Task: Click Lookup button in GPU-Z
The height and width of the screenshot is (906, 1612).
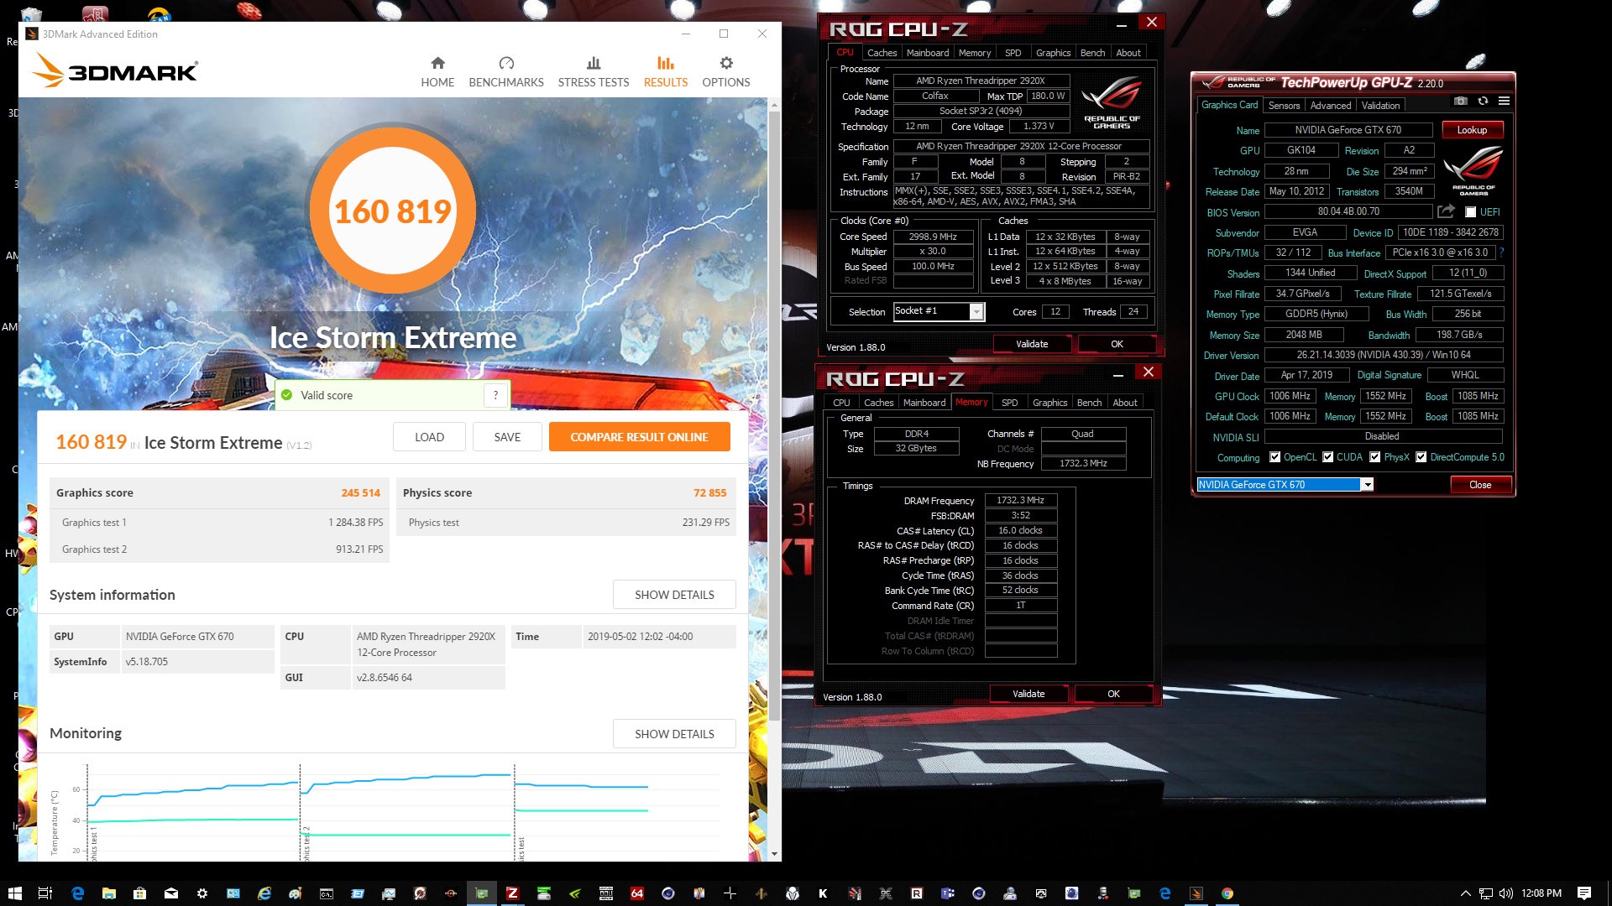Action: point(1472,130)
